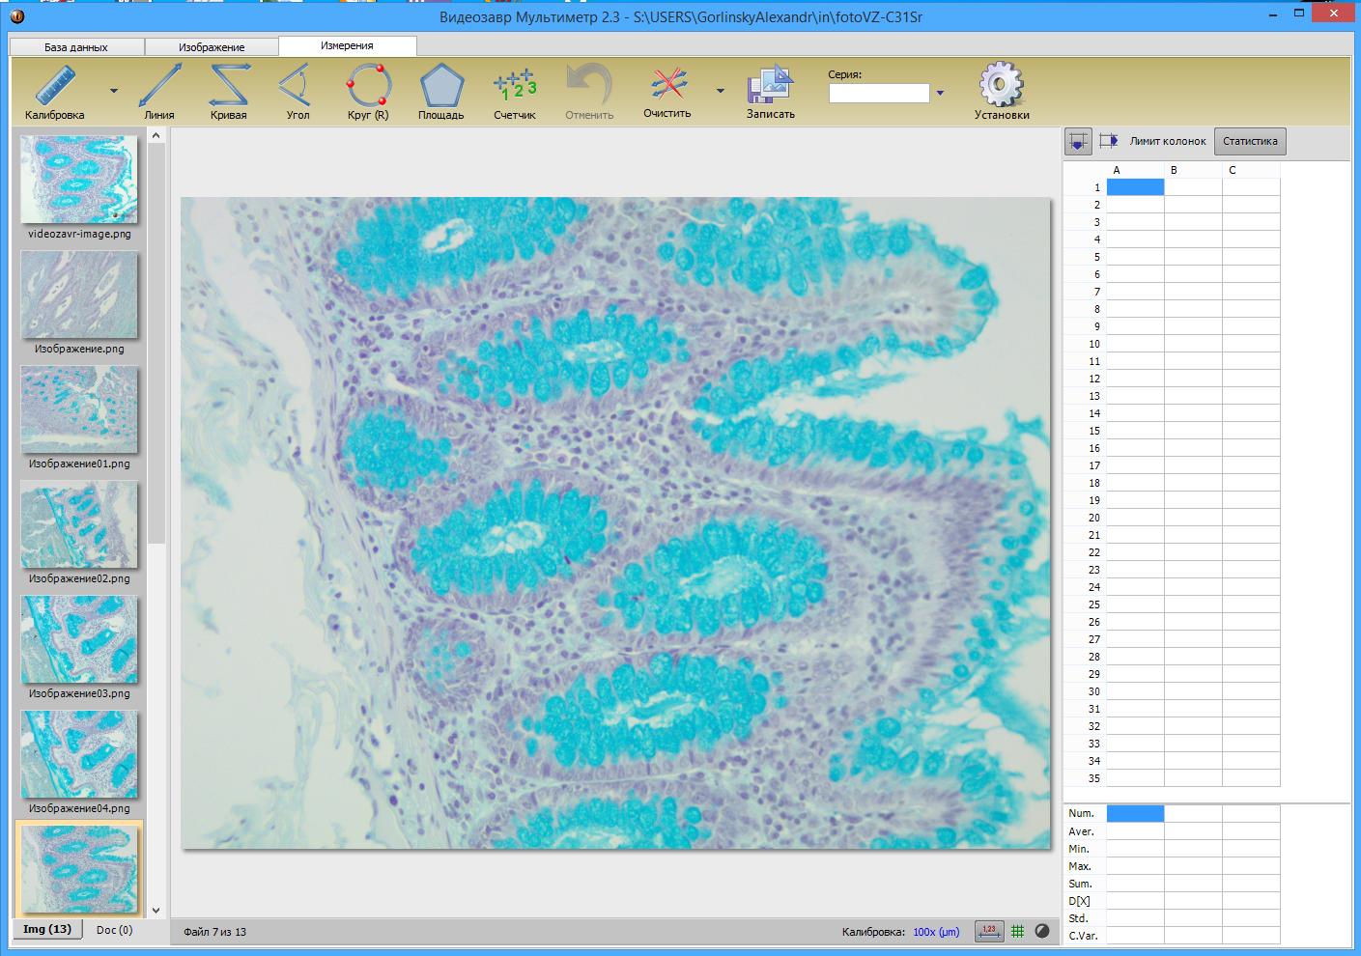The height and width of the screenshot is (956, 1361).
Task: Click the move-down column direction icon
Action: 1078,141
